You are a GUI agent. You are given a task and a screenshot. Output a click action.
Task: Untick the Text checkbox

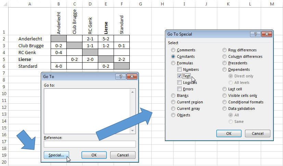pyautogui.click(x=179, y=76)
